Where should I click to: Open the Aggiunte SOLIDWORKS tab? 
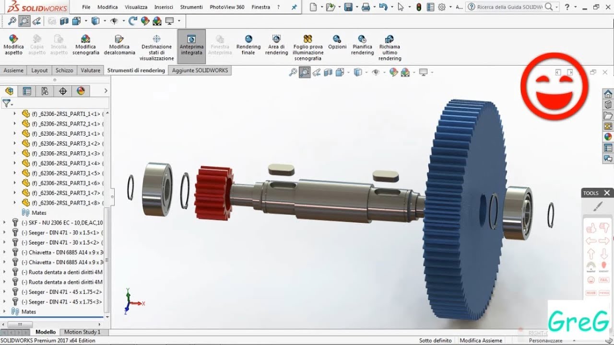201,70
